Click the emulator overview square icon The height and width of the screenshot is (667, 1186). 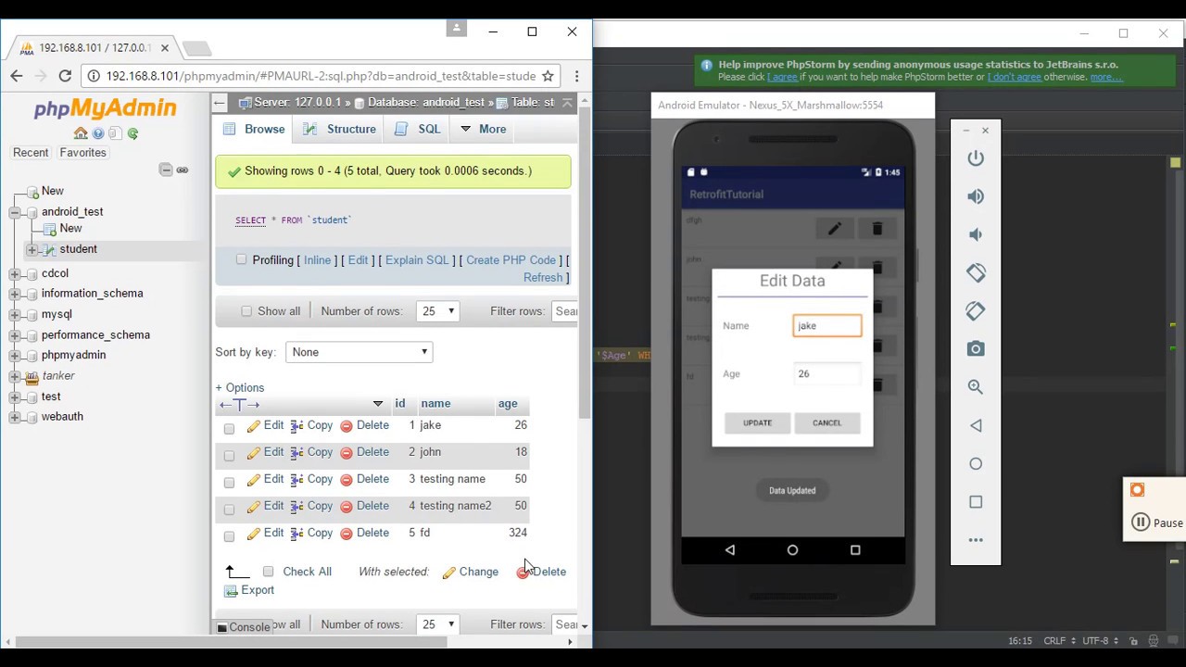point(976,501)
